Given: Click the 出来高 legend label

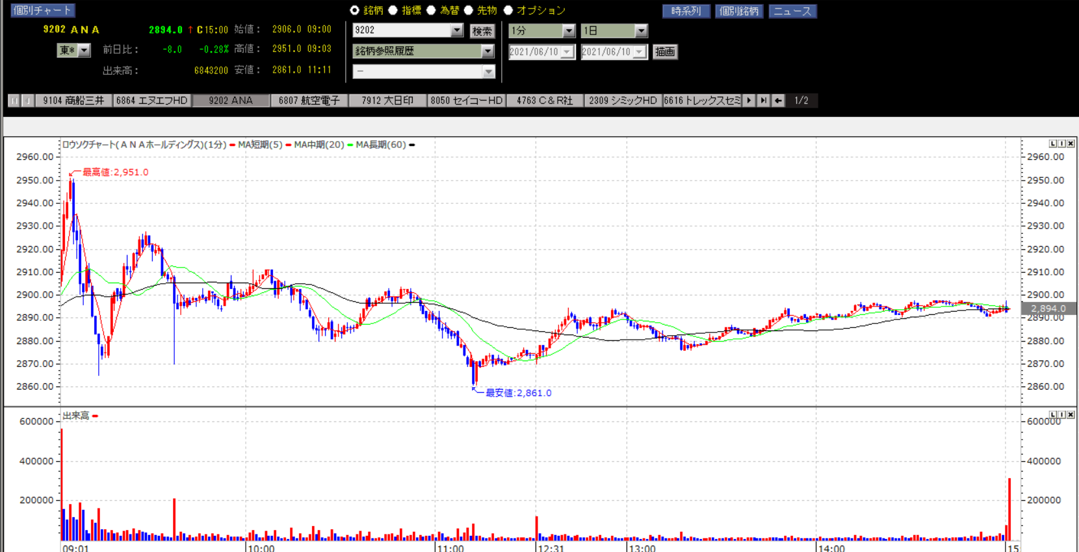Looking at the screenshot, I should coord(75,416).
